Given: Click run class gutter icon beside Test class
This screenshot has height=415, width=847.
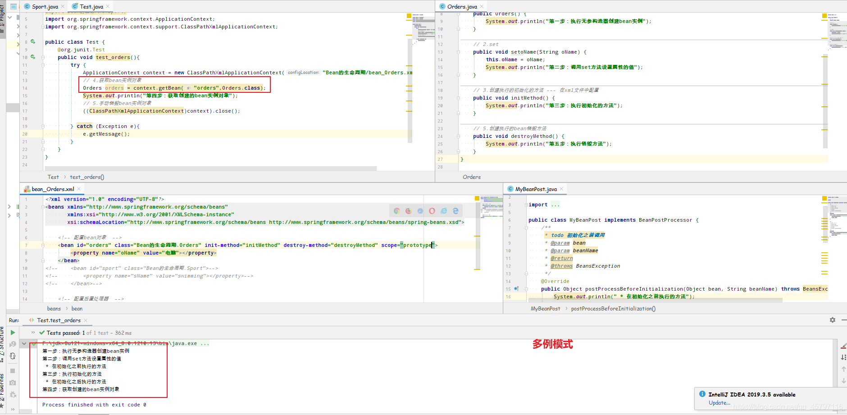Looking at the screenshot, I should [33, 41].
